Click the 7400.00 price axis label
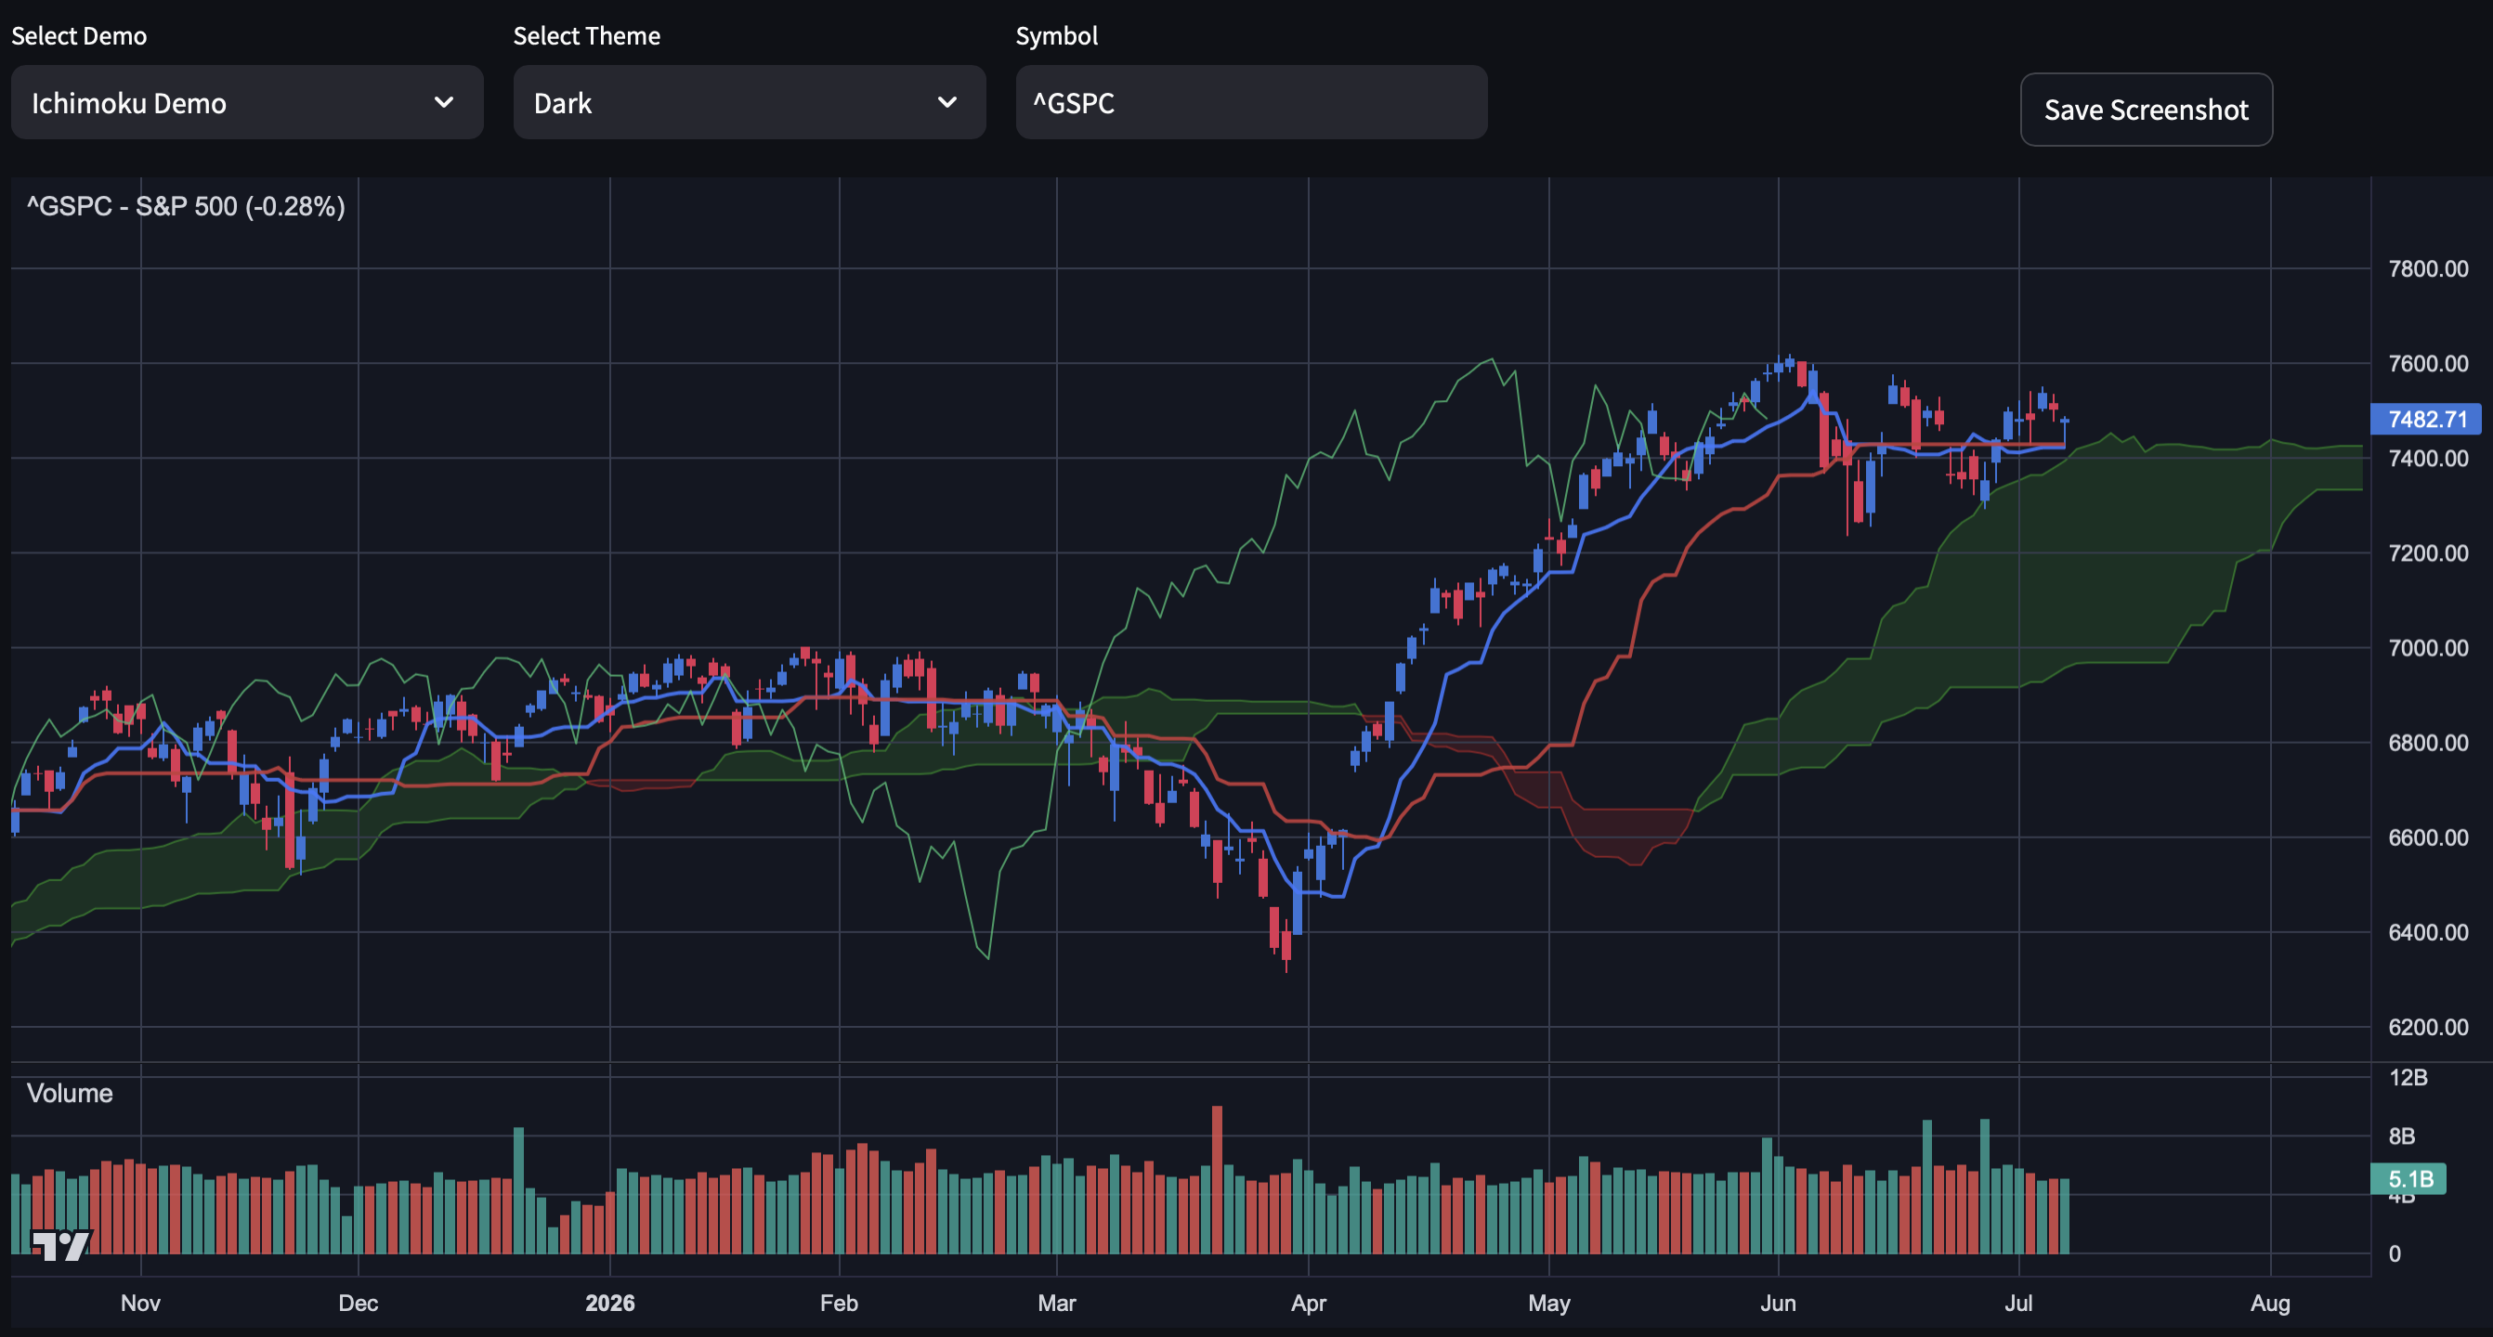Viewport: 2493px width, 1337px height. pos(2427,459)
